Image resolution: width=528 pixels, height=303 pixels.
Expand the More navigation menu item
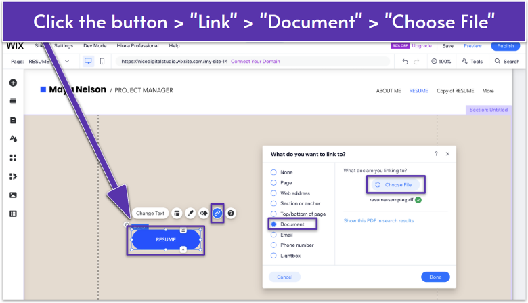click(x=488, y=90)
